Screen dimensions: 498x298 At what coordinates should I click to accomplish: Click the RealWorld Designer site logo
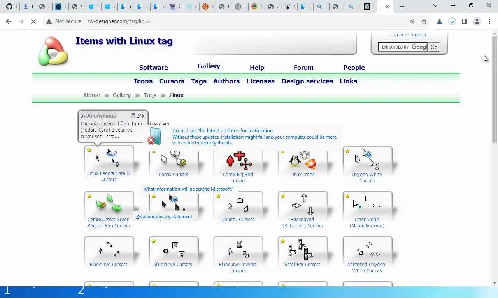point(53,51)
